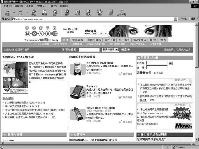Open the Mail button dropdown arrow
Screen dimensions: 199x149
pyautogui.click(x=103, y=11)
